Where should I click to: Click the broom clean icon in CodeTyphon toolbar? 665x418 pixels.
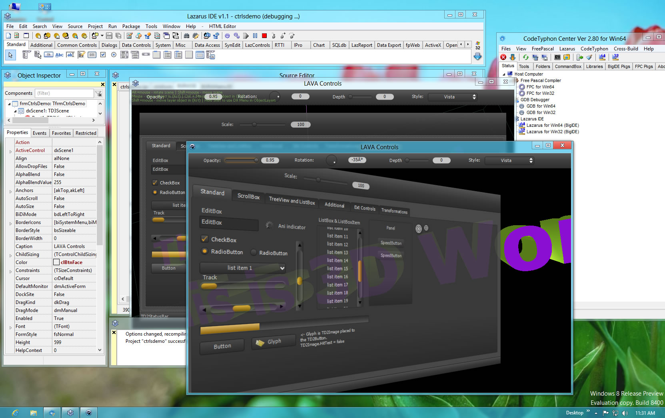pos(589,57)
